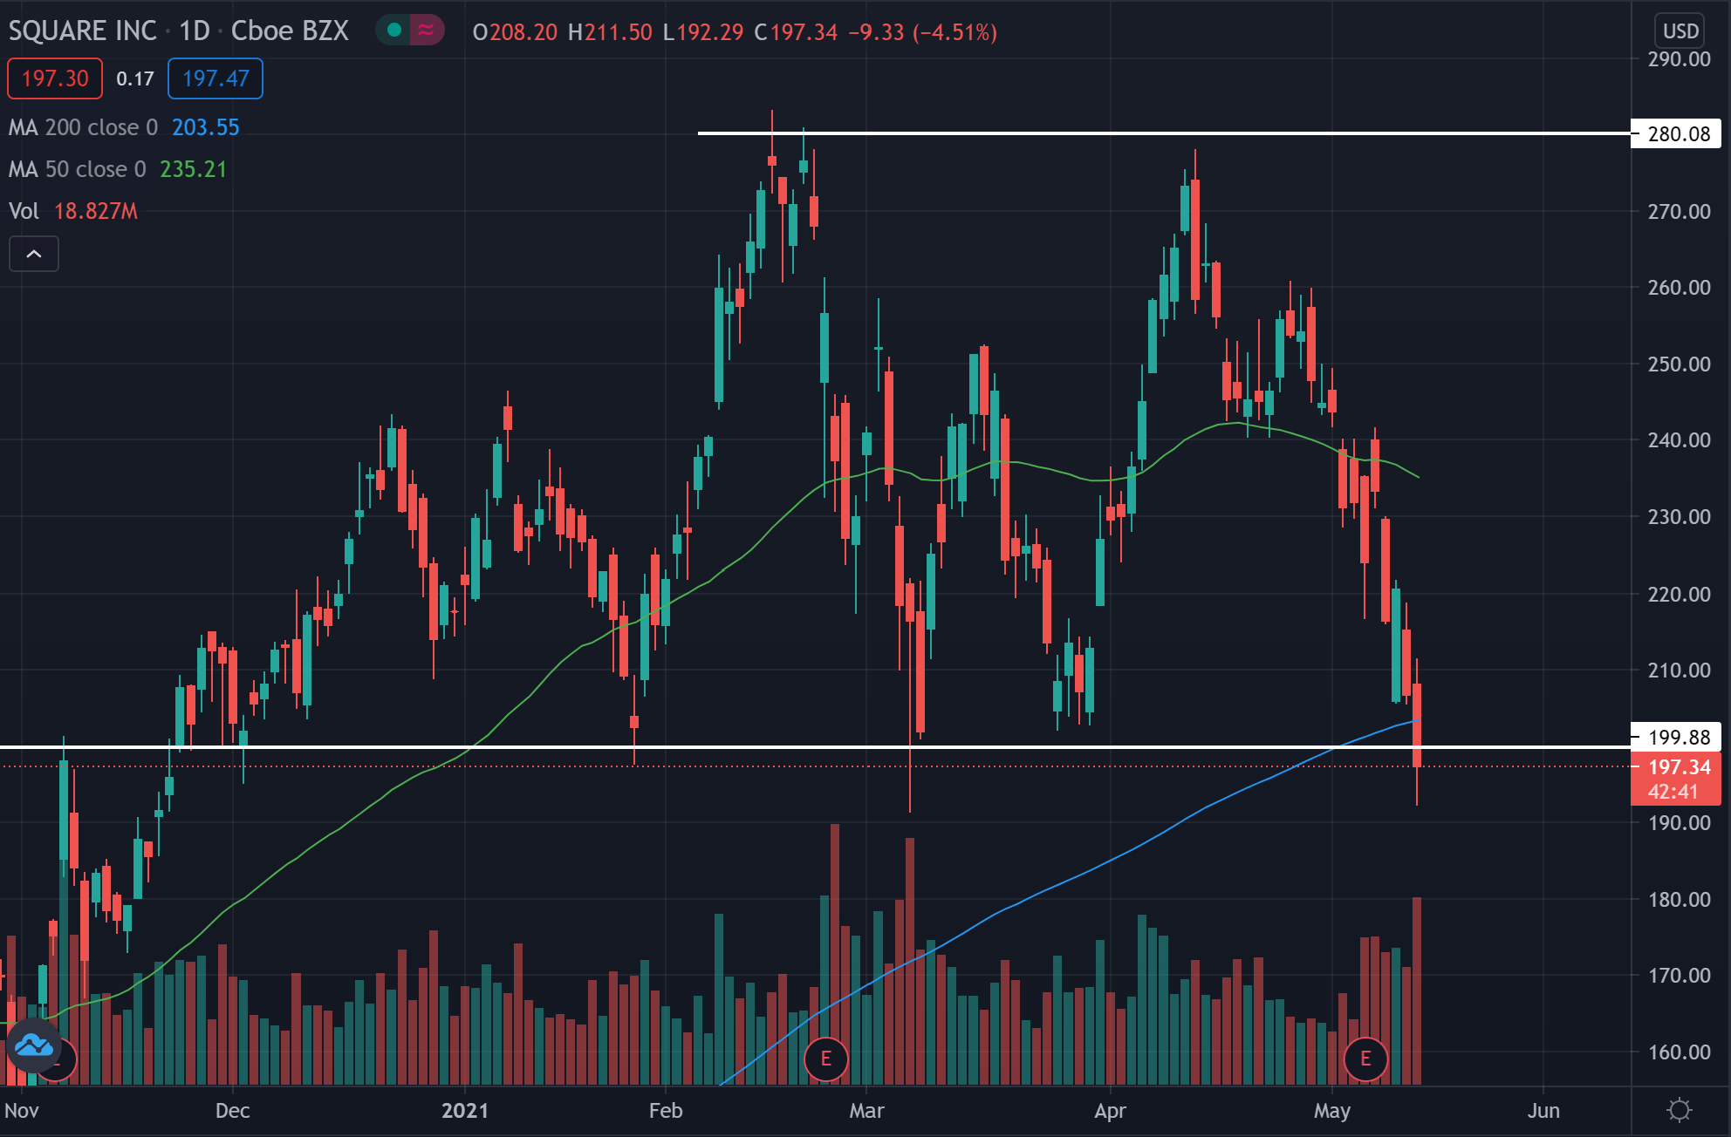The width and height of the screenshot is (1731, 1137).
Task: Click the 290.00 price axis label
Action: [1679, 59]
